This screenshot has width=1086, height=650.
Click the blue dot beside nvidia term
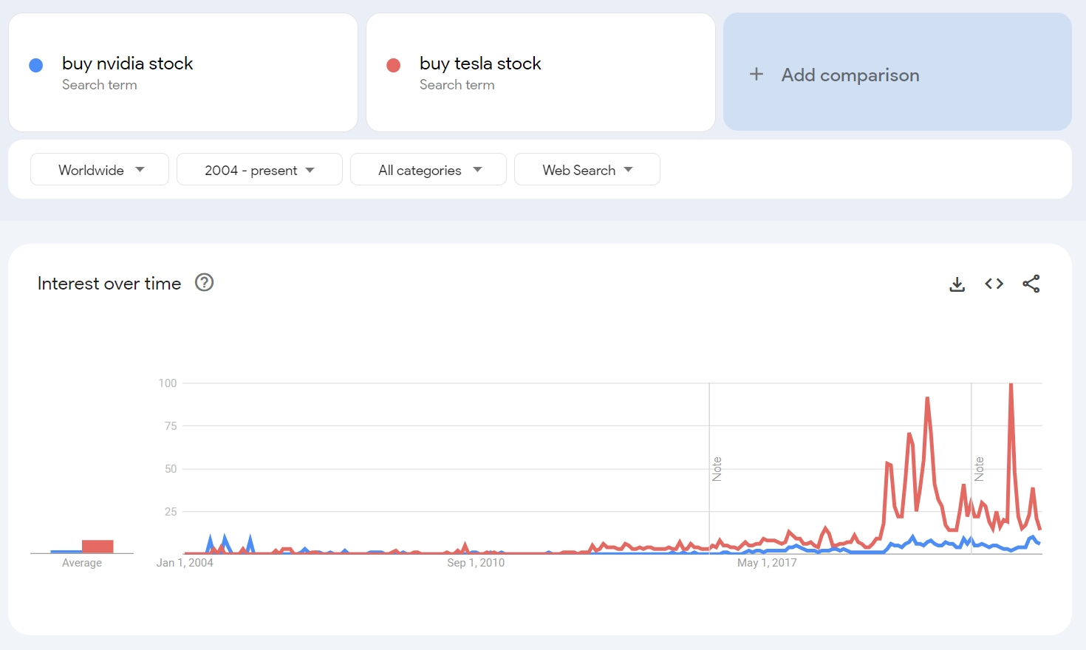(35, 66)
